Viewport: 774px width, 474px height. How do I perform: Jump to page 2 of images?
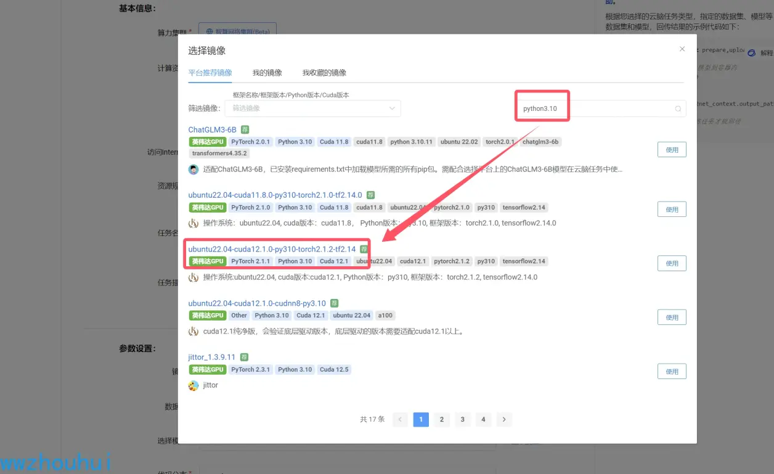coord(441,420)
